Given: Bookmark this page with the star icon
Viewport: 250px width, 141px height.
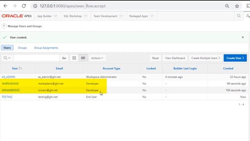Looking at the screenshot, I should pyautogui.click(x=237, y=6).
